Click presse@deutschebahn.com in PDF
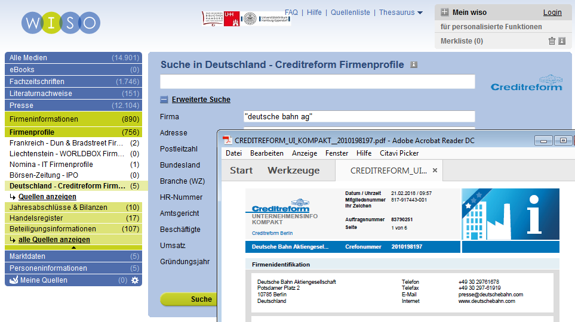Viewport: 575px width, 322px height. click(x=491, y=295)
